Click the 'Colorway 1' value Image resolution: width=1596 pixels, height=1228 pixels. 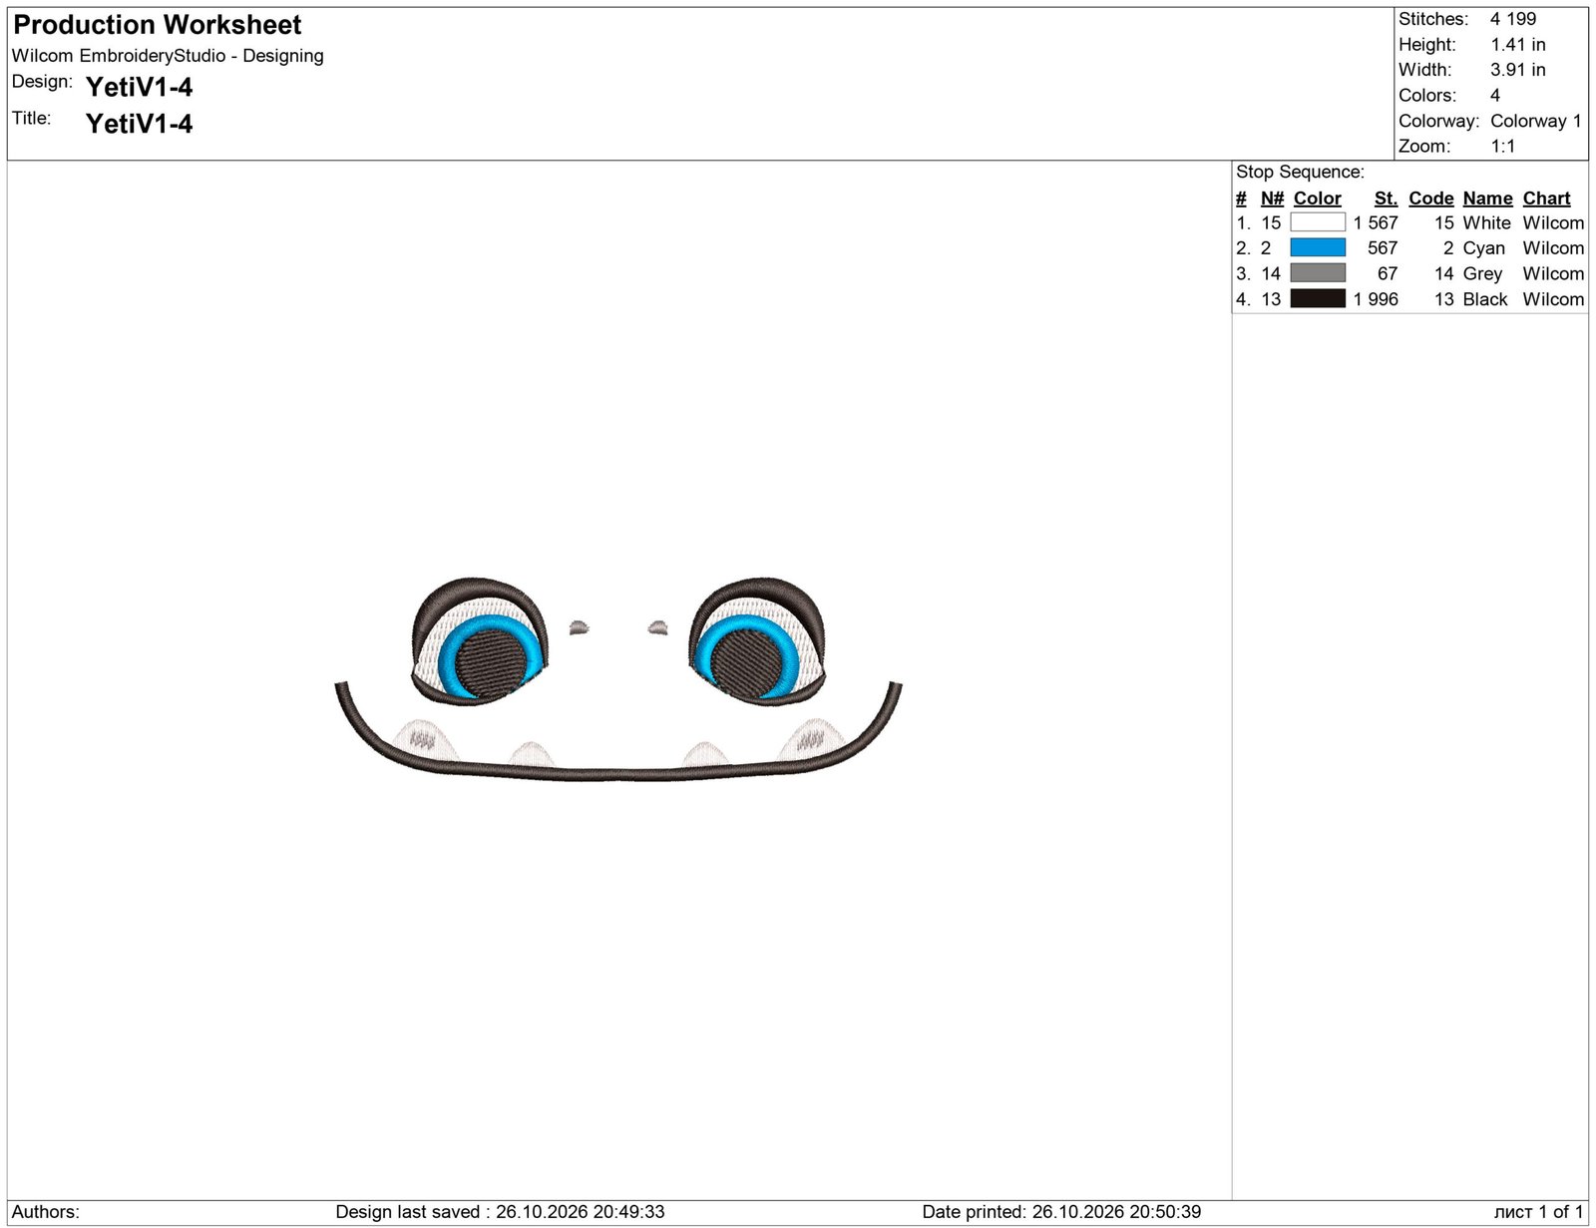(1536, 121)
